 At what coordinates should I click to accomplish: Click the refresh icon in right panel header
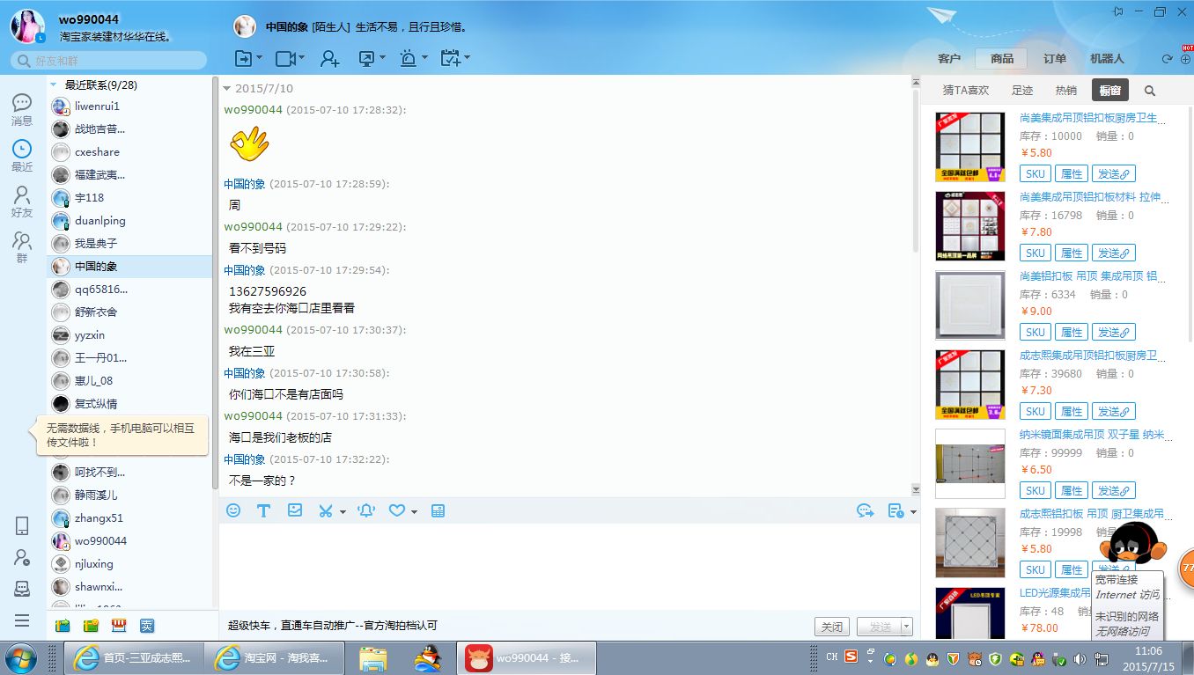pyautogui.click(x=1167, y=59)
